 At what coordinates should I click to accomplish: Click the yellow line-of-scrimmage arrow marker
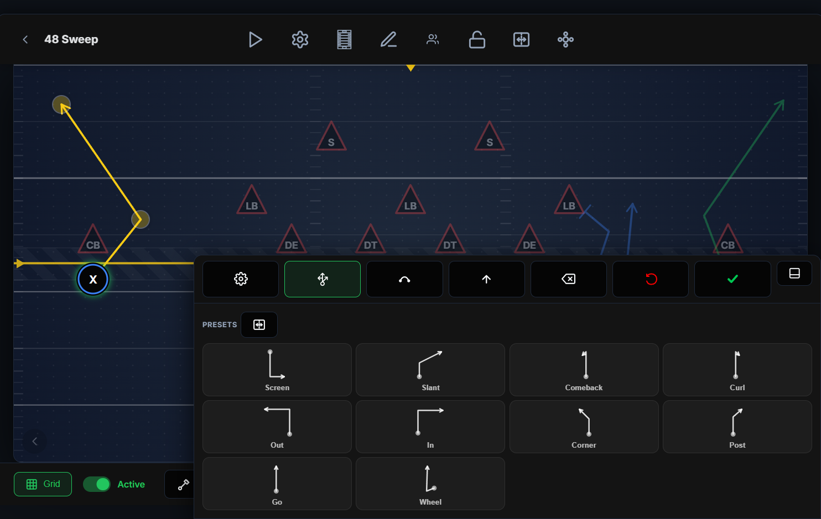pyautogui.click(x=20, y=263)
